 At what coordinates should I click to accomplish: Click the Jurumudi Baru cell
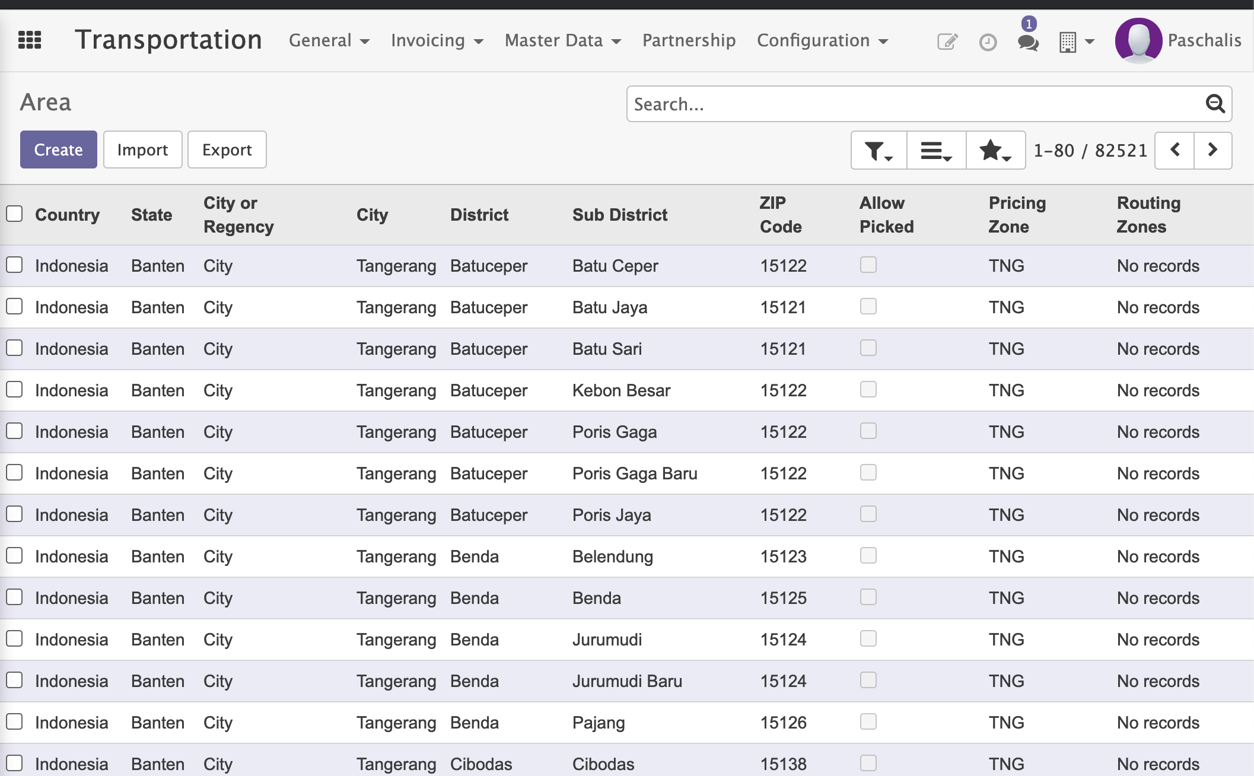[x=627, y=681]
